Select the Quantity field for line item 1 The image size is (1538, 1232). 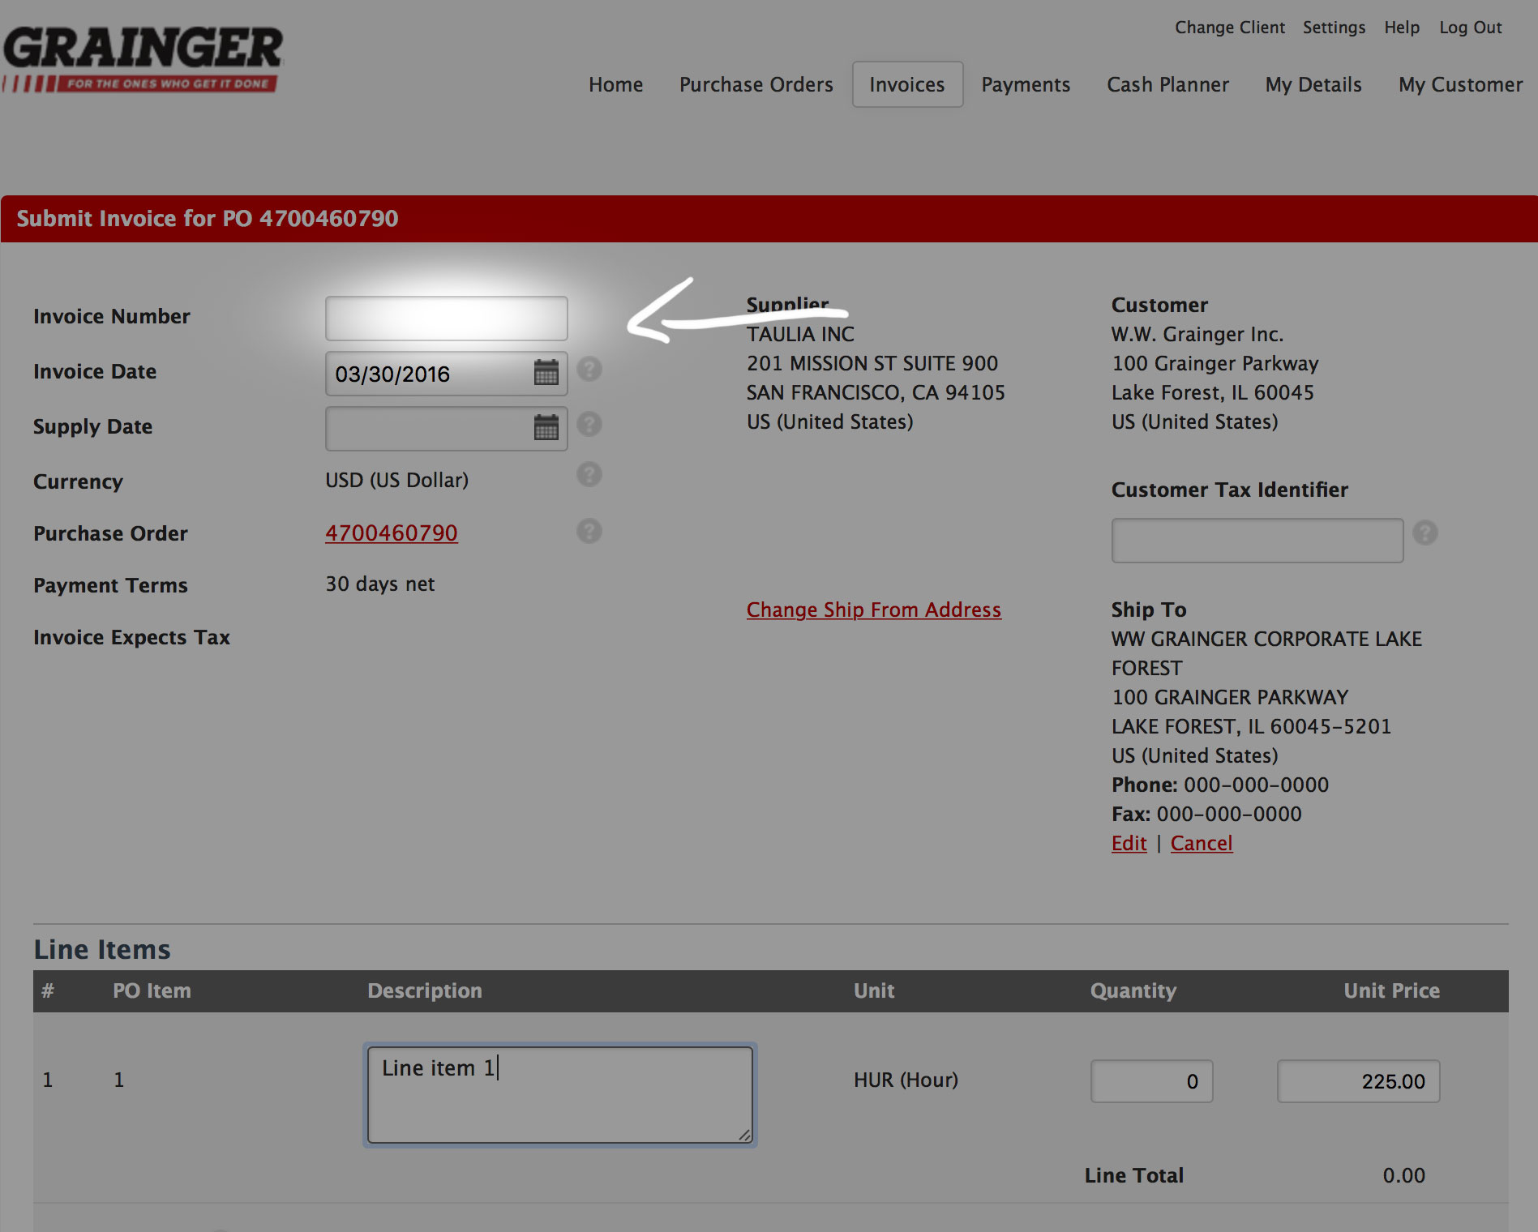coord(1150,1080)
